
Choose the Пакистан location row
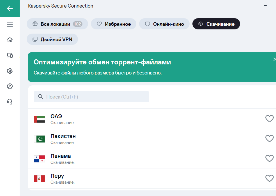pos(152,139)
